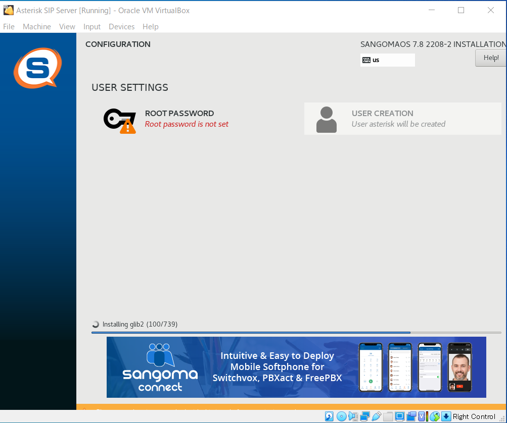Open the Machine menu
507x423 pixels.
(37, 26)
